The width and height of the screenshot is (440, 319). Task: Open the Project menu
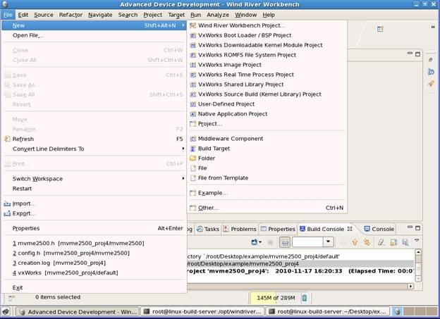(x=152, y=15)
